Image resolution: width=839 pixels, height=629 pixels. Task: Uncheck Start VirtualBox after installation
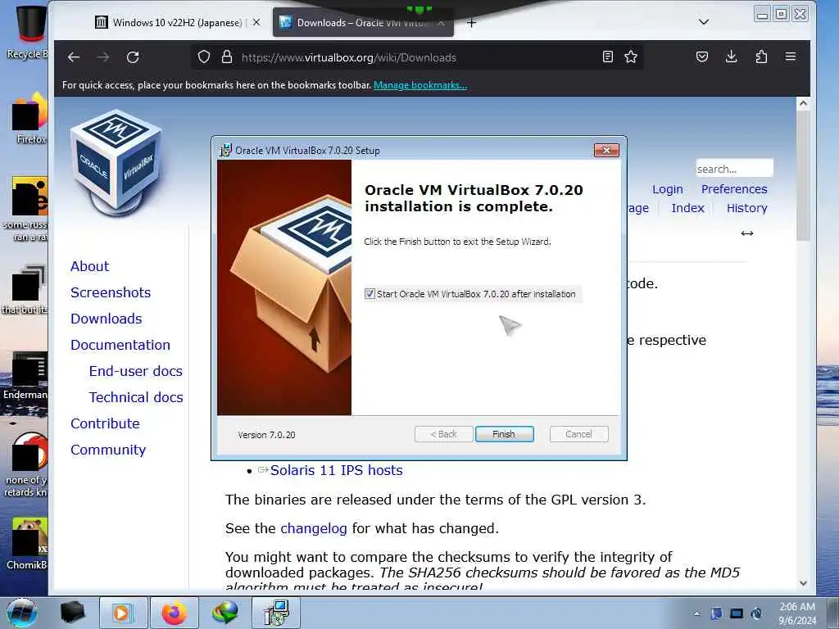370,294
